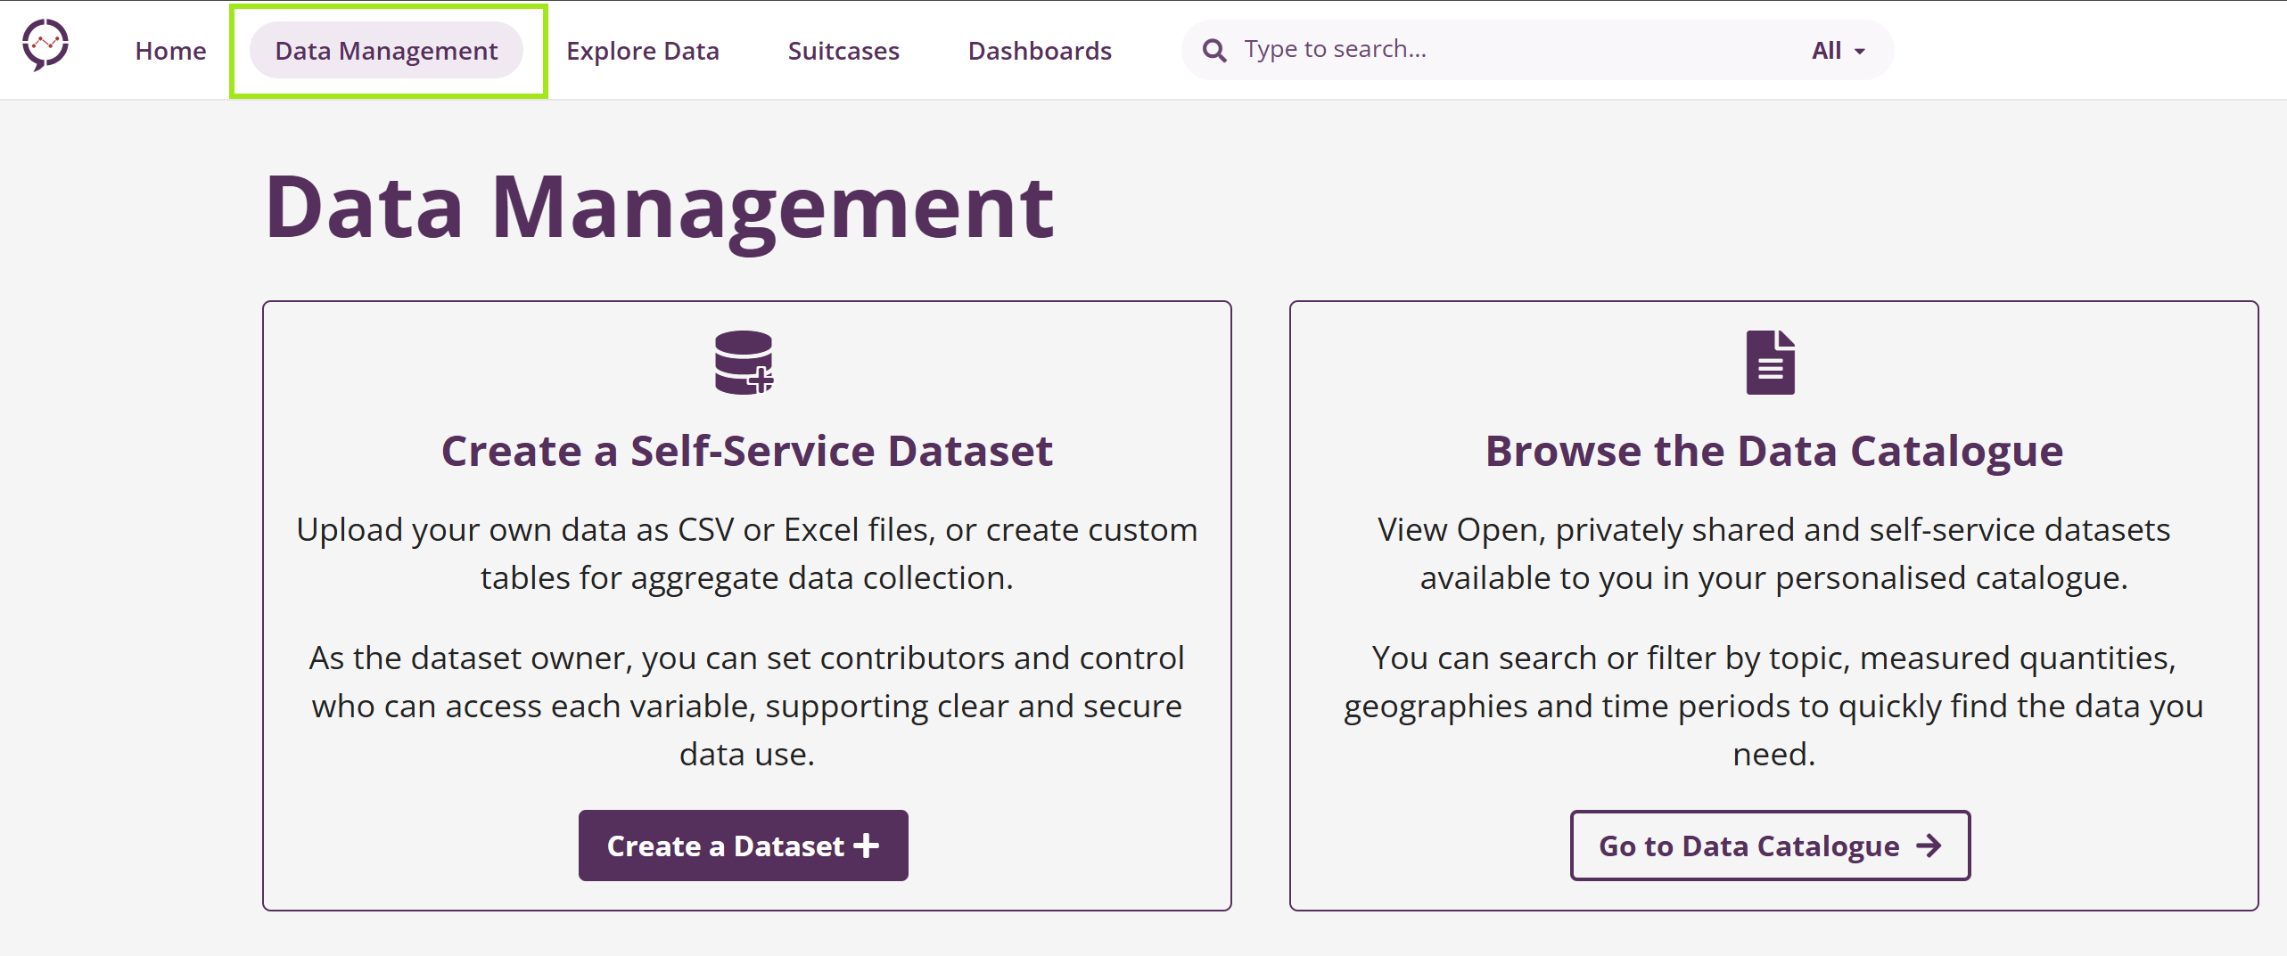The height and width of the screenshot is (956, 2287).
Task: Click the database-plus icon above Self-Service Dataset
Action: point(744,363)
